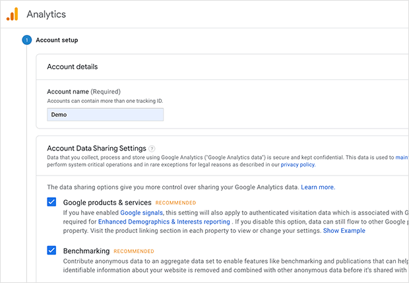The width and height of the screenshot is (409, 283).
Task: Click the Google Analytics logo icon
Action: coord(13,14)
